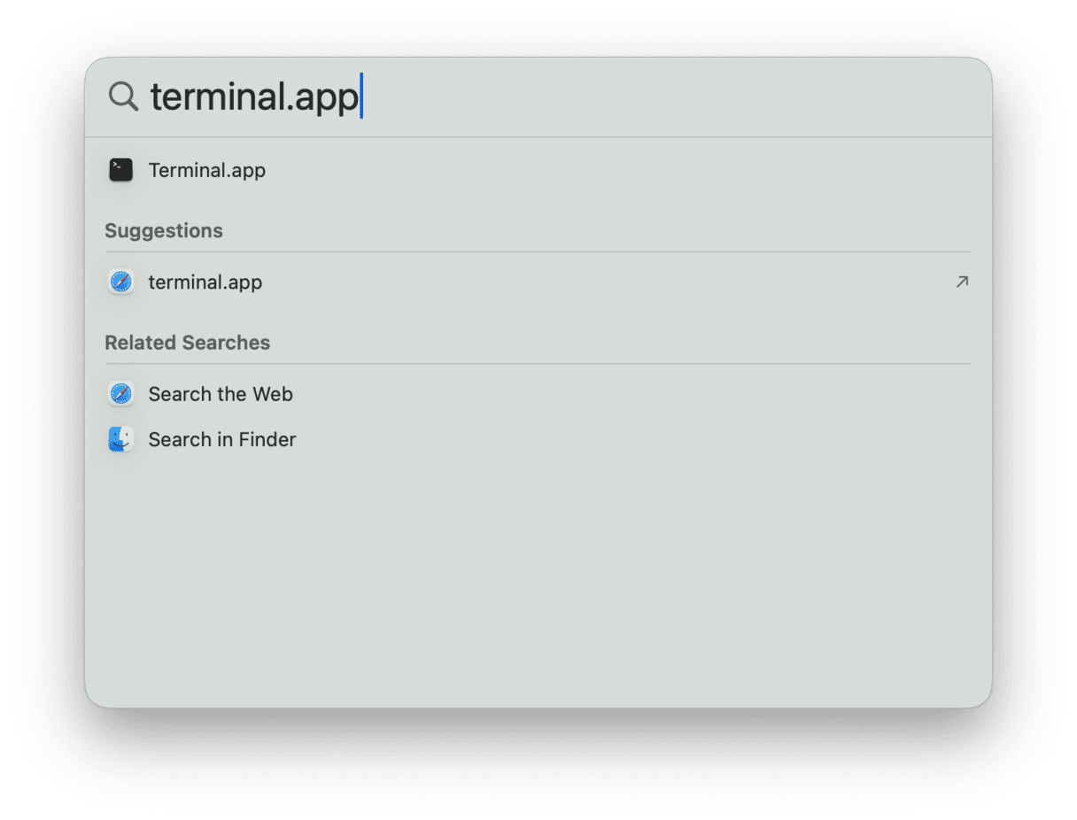Select the lowercase terminal.app Safari suggestion
Viewport: 1077px width, 820px height.
[205, 282]
